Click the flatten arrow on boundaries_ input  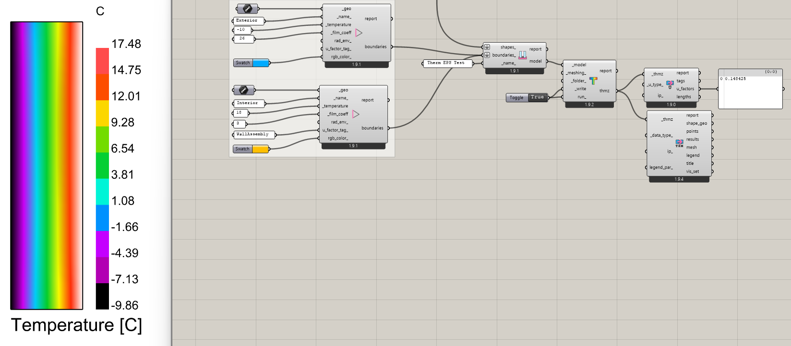(487, 55)
